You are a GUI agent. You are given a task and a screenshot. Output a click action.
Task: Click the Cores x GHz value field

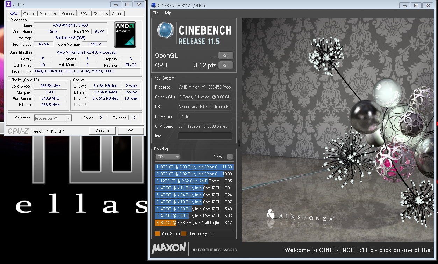[x=205, y=97]
